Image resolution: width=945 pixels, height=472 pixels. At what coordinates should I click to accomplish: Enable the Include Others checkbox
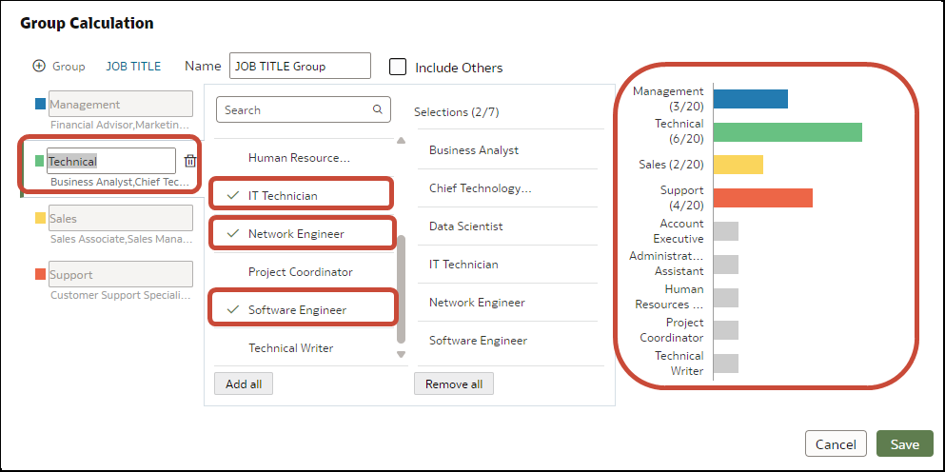click(x=398, y=67)
